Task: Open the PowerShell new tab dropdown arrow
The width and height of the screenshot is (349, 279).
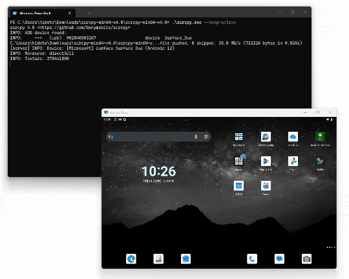Action: pos(89,13)
